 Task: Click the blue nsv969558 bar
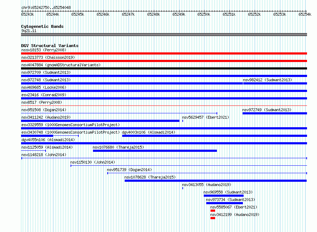click(x=224, y=196)
